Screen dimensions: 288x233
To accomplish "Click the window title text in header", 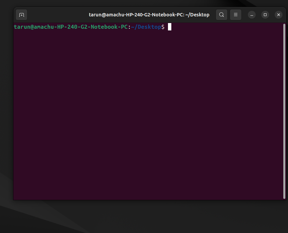I will point(149,15).
